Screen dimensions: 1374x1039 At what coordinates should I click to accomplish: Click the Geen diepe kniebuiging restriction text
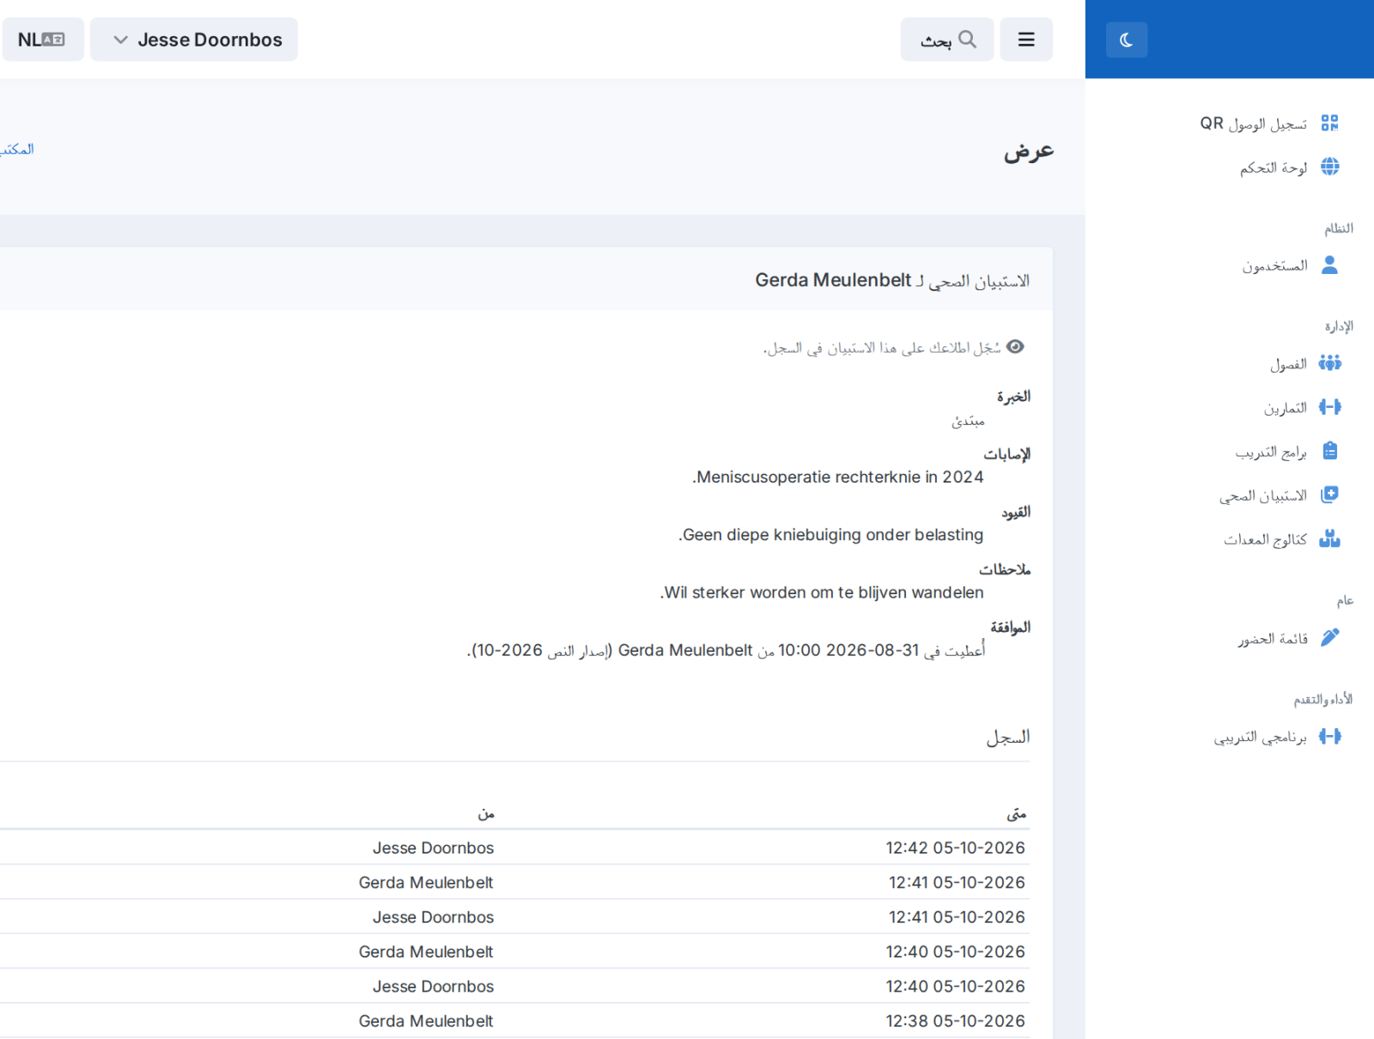point(830,535)
